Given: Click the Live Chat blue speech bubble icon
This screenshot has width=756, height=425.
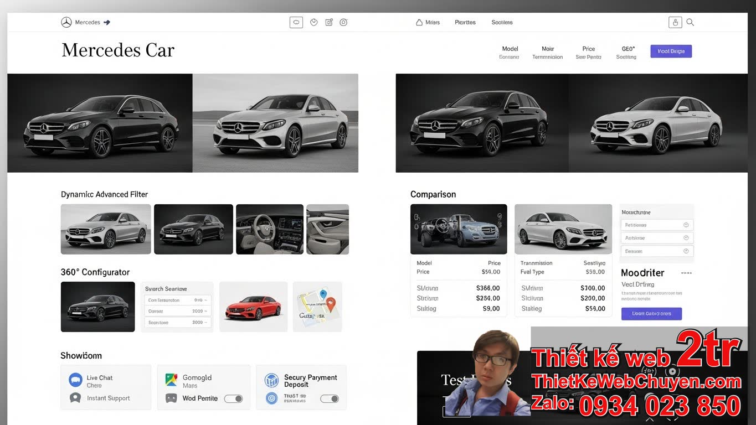Looking at the screenshot, I should pos(75,379).
